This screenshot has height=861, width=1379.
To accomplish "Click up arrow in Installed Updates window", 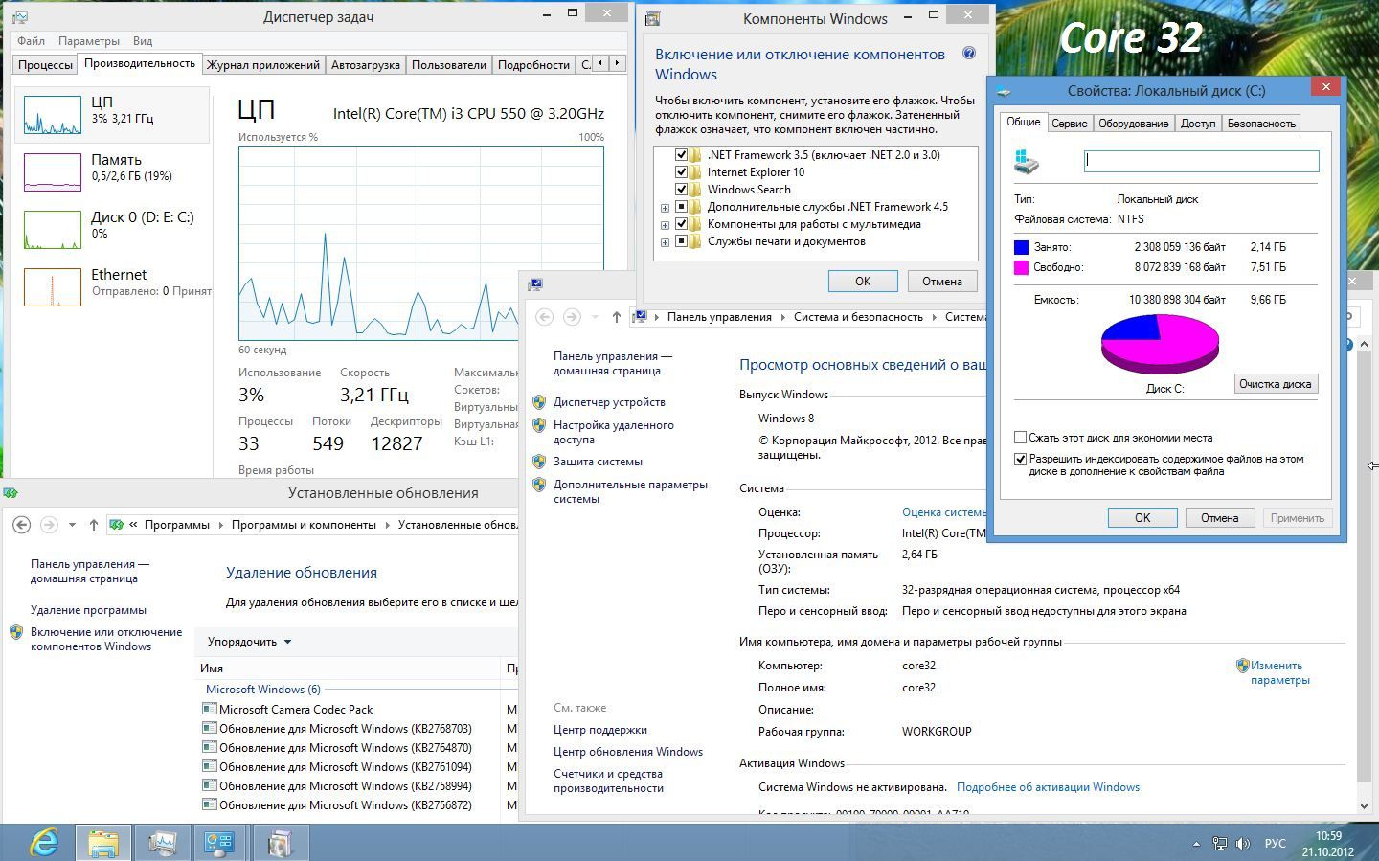I will tap(93, 524).
